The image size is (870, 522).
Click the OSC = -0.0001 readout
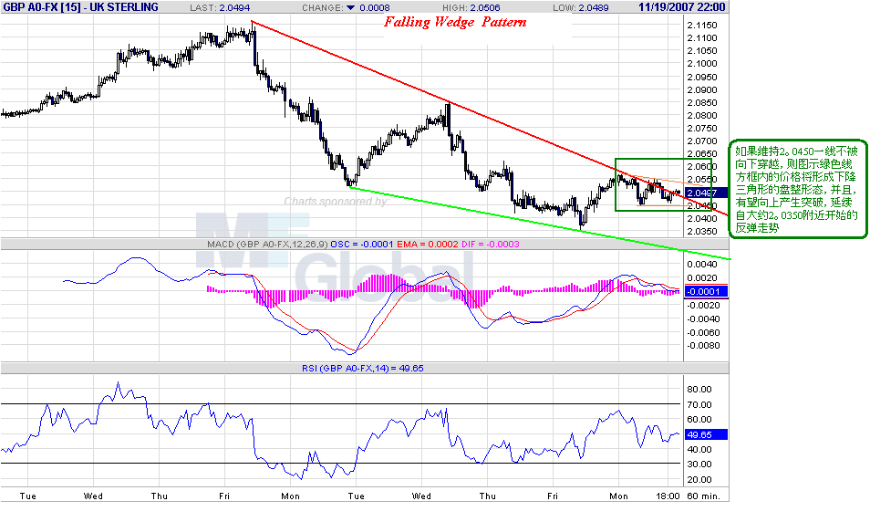point(362,245)
